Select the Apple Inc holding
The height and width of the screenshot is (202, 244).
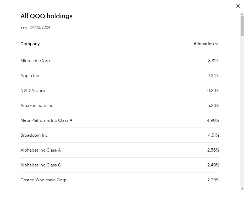pyautogui.click(x=30, y=76)
